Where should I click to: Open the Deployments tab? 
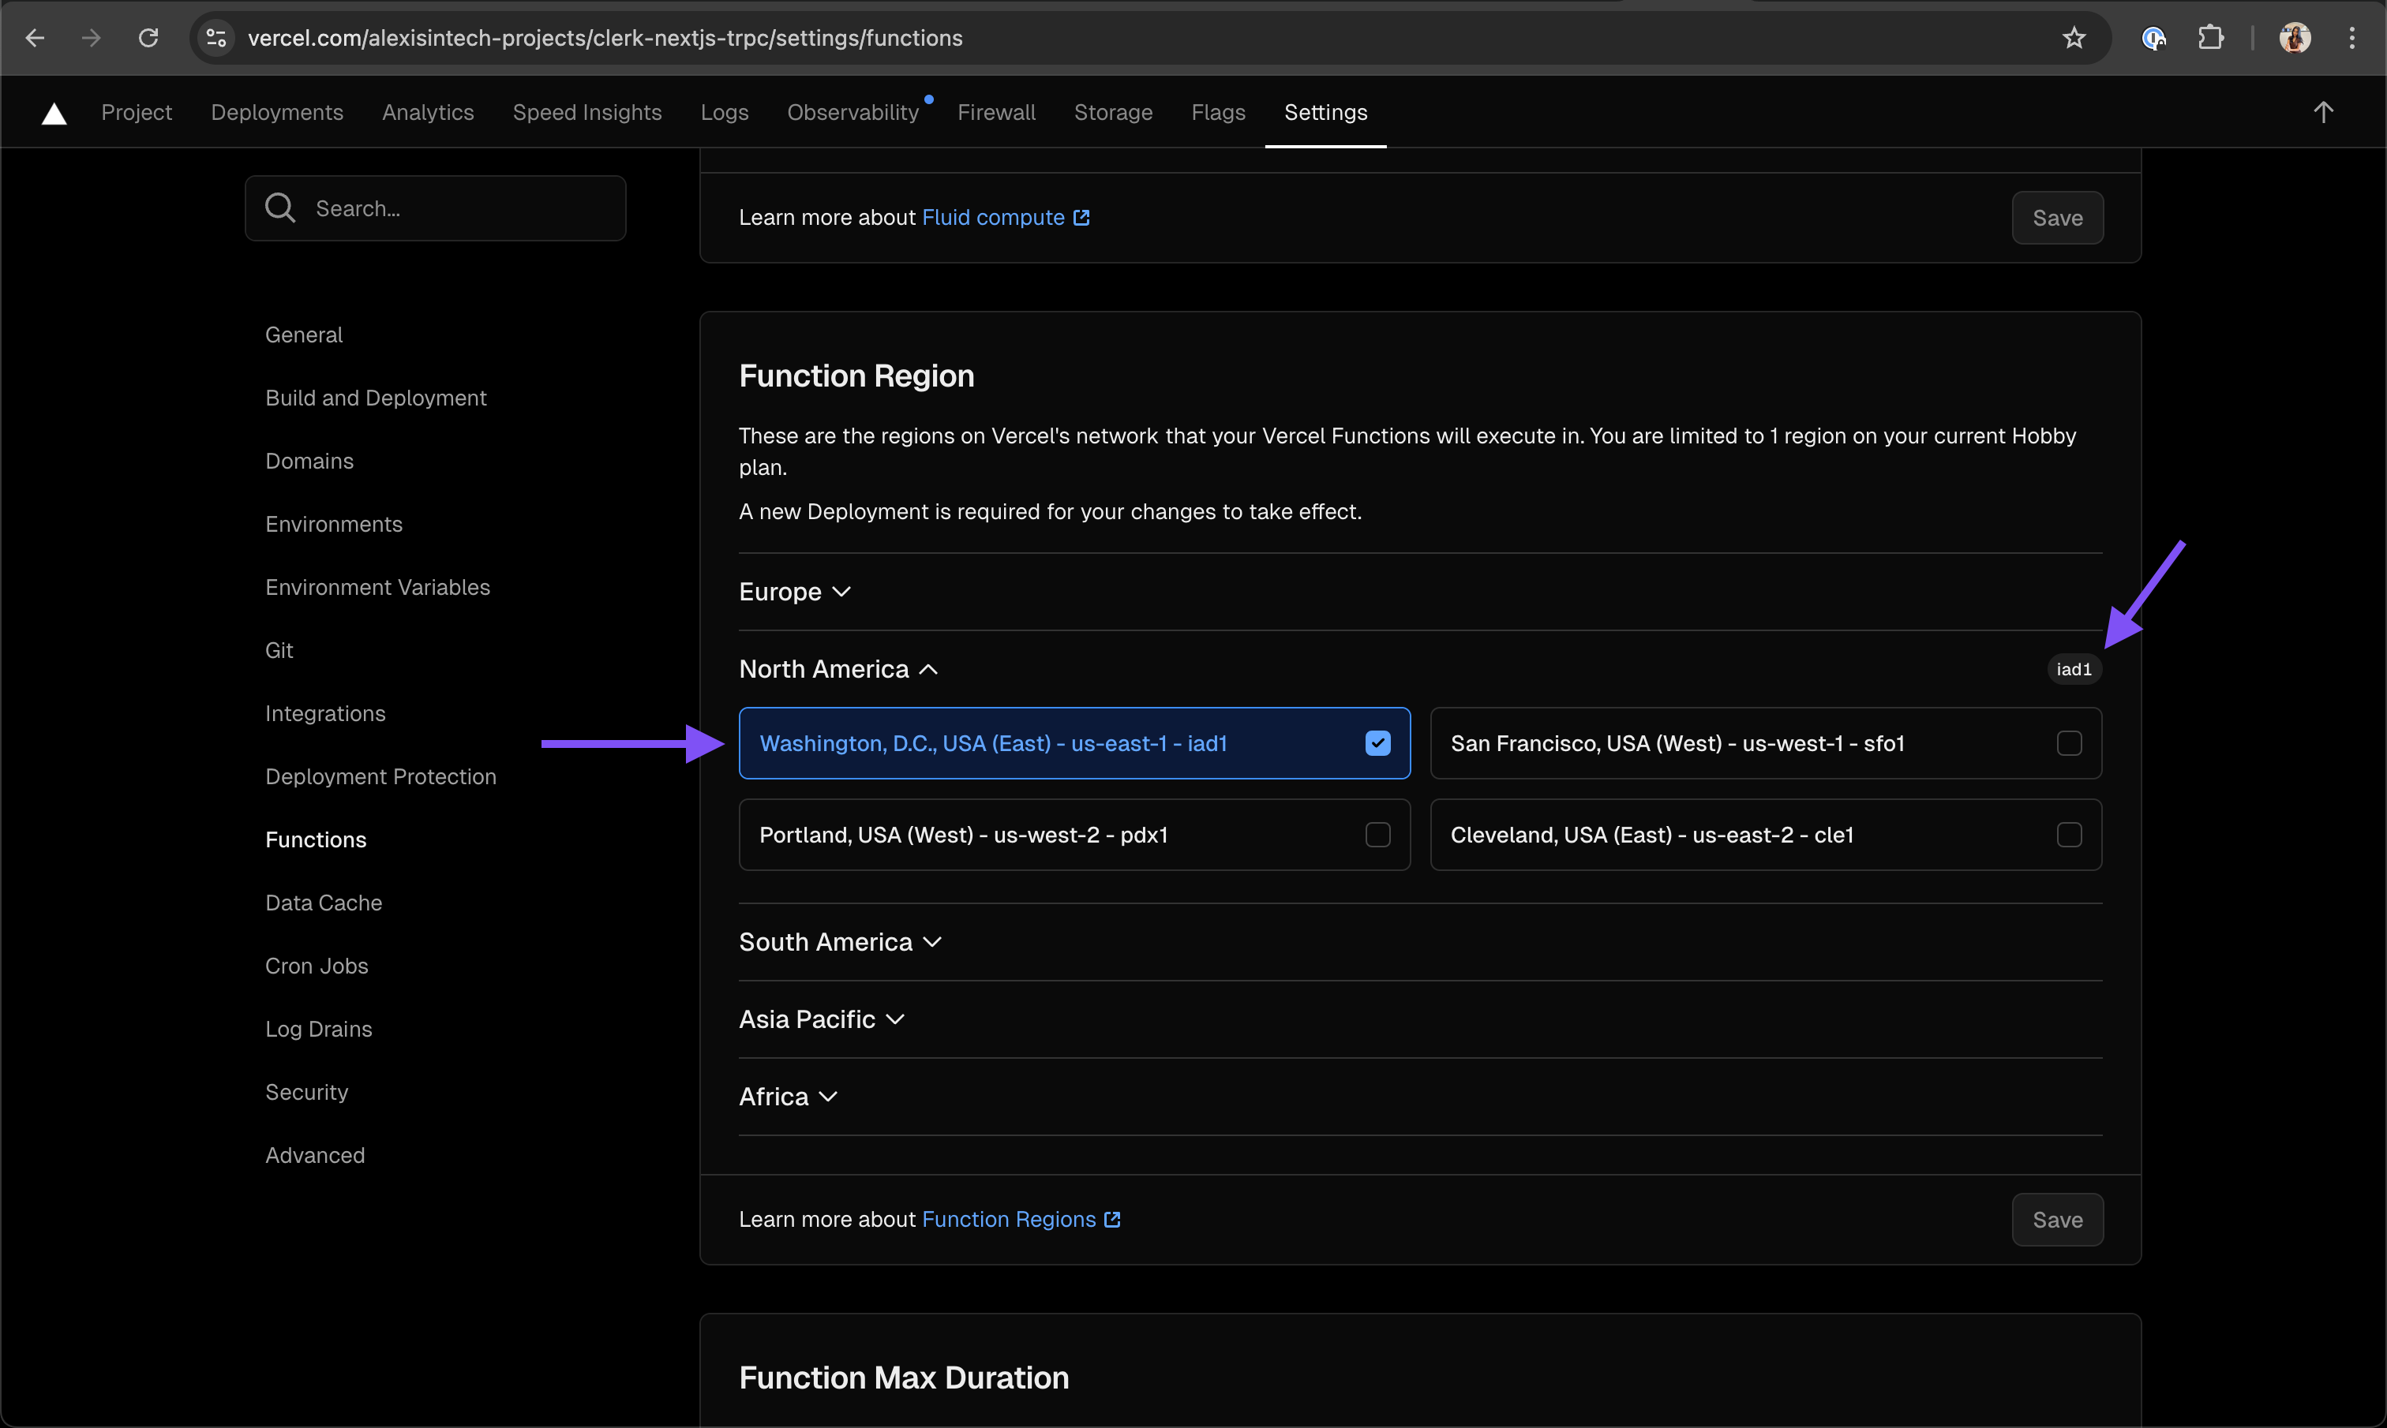point(277,113)
